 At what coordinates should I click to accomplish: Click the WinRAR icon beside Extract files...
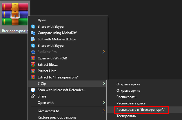pyautogui.click(x=33, y=65)
